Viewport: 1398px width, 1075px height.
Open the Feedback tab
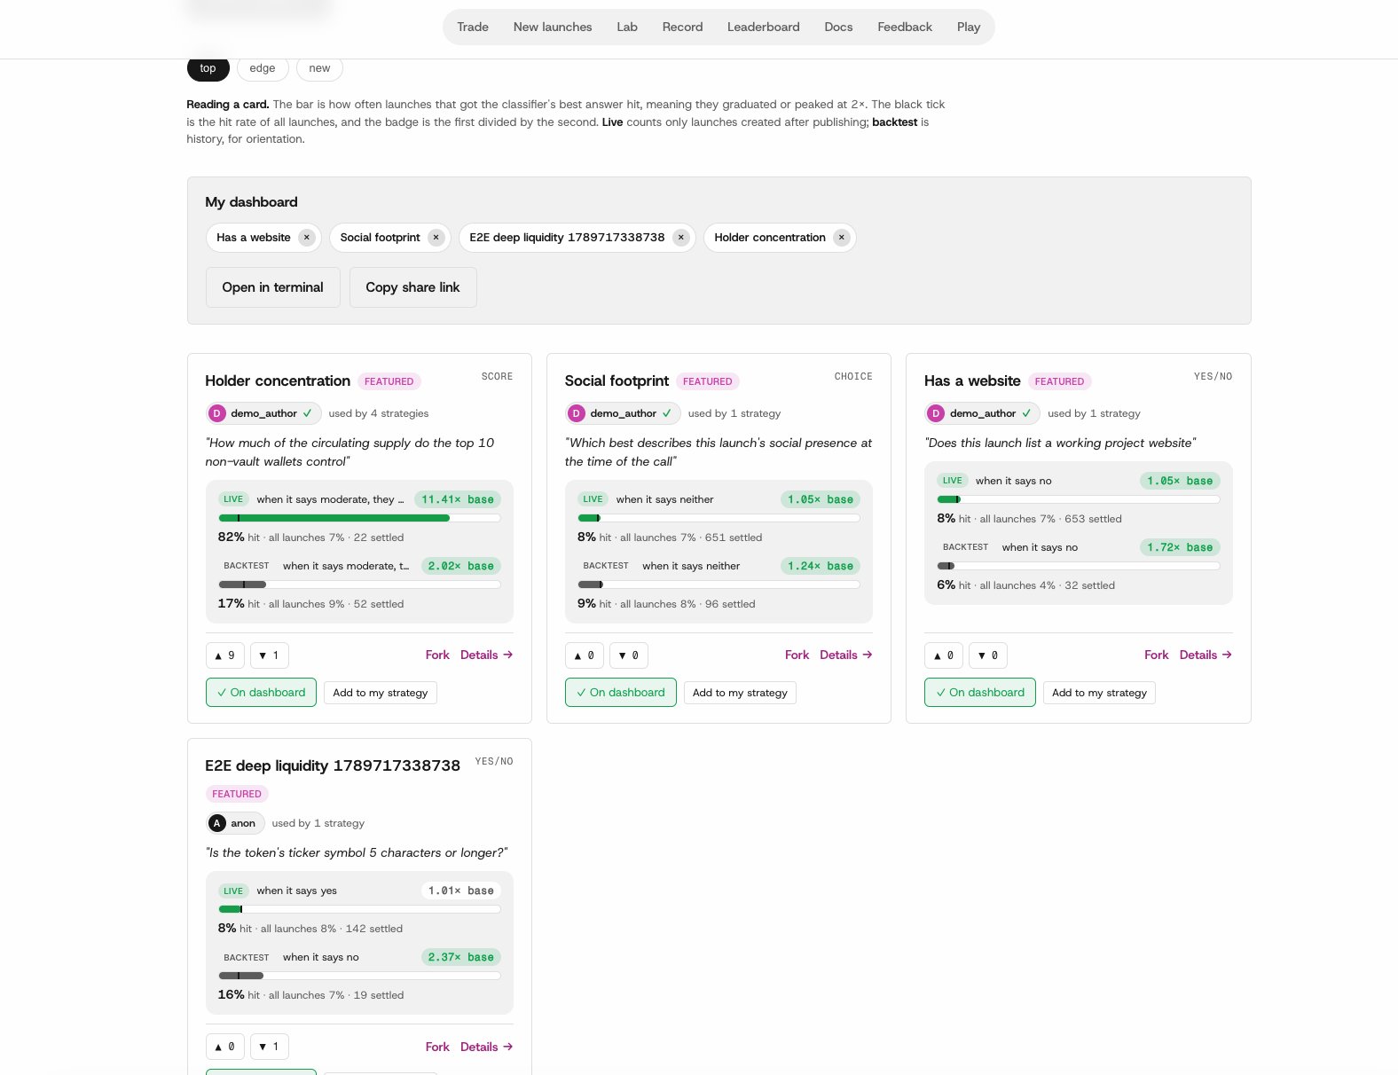(x=905, y=27)
